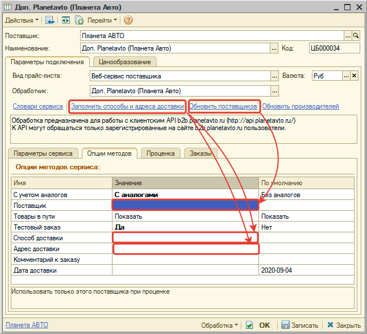
Task: Select the Товары в пути row name
Action: pos(62,216)
